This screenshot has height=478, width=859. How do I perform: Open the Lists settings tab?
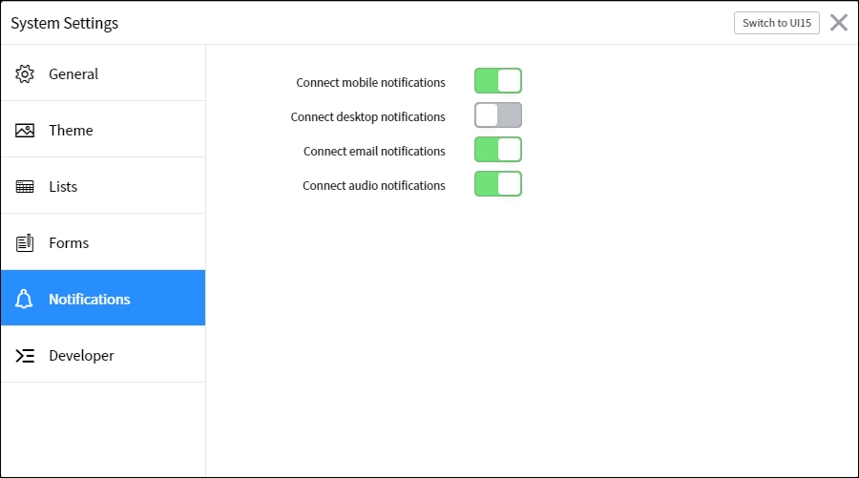click(103, 186)
